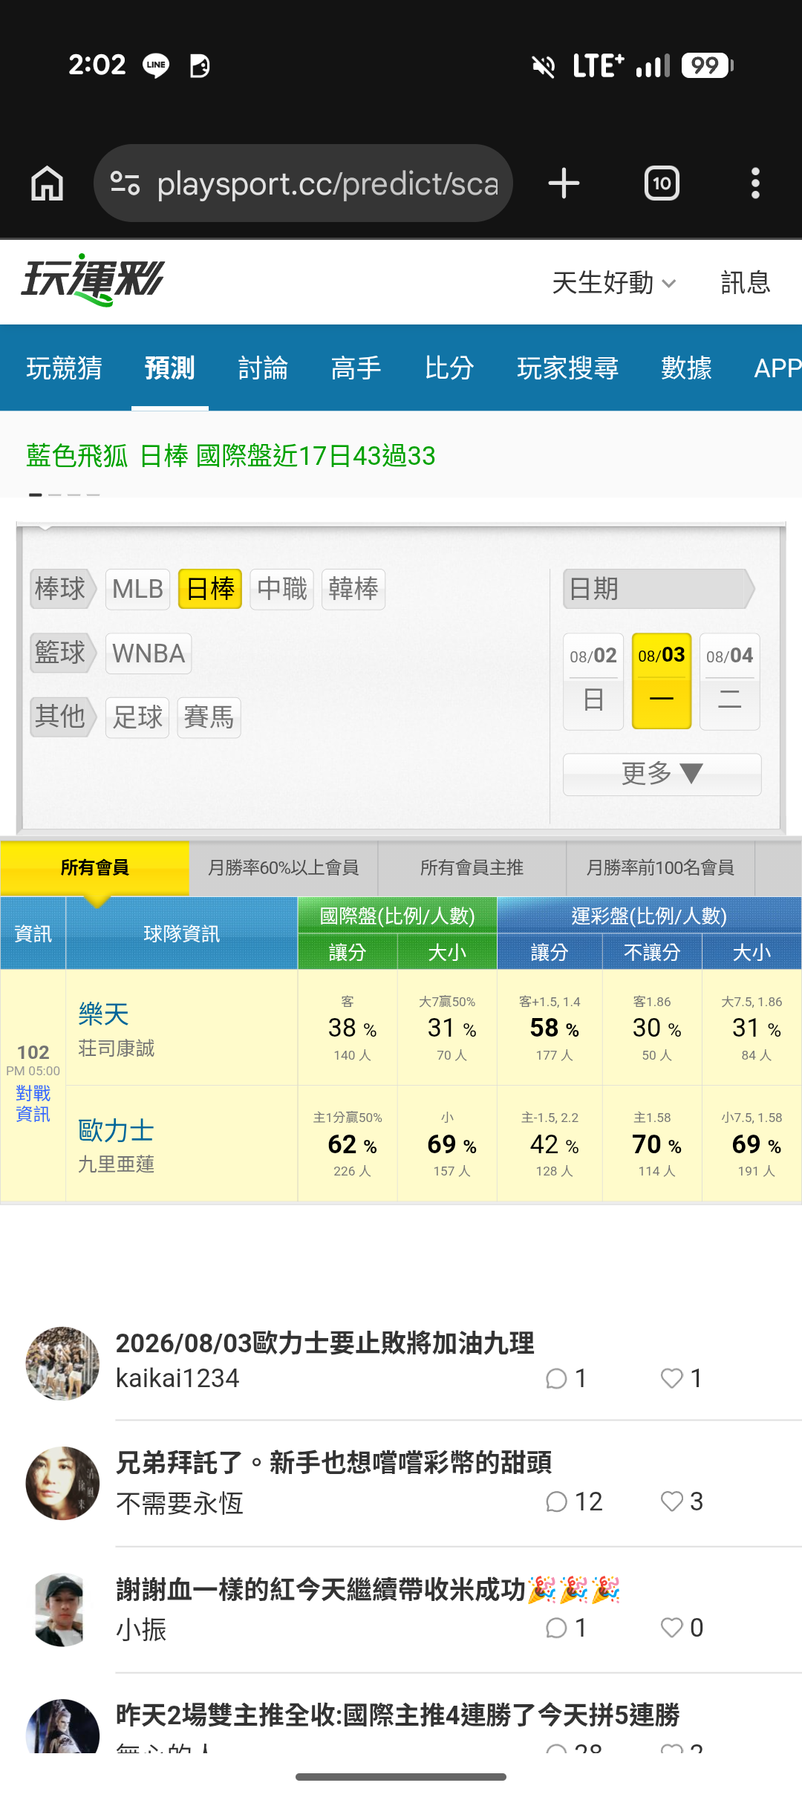Open Chrome three-dot overflow menu
Image resolution: width=802 pixels, height=1800 pixels.
tap(755, 183)
